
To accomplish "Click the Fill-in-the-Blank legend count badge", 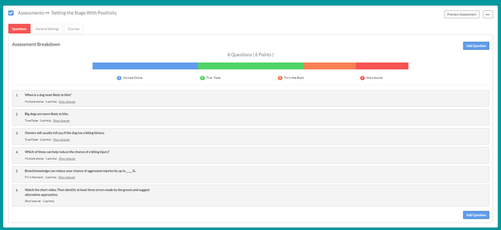I will tap(280, 78).
